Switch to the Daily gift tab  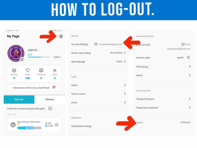point(19,99)
